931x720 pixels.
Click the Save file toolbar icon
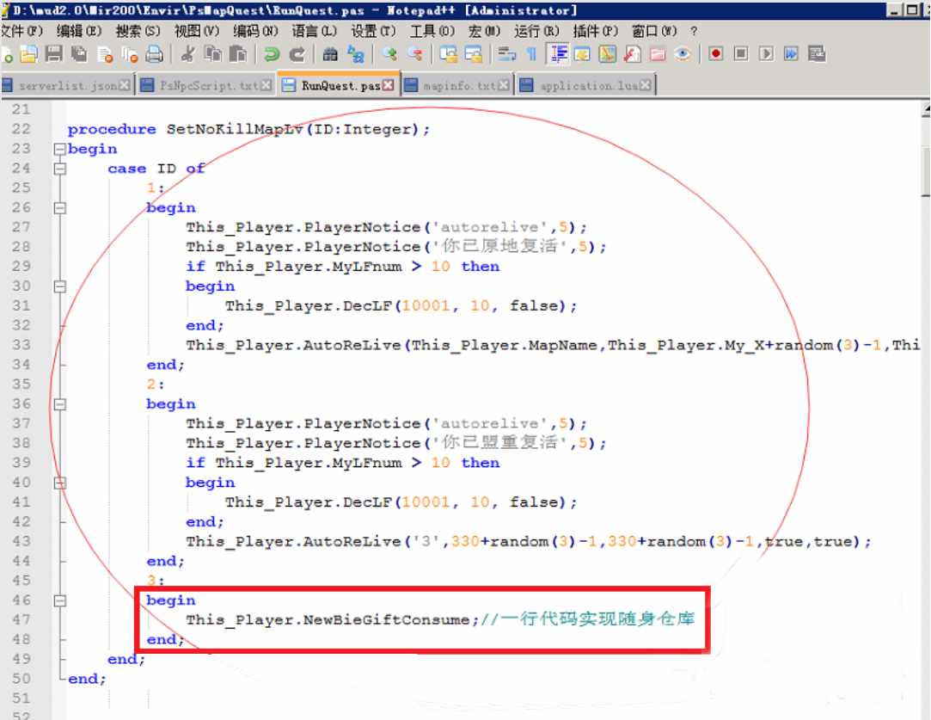click(x=53, y=54)
